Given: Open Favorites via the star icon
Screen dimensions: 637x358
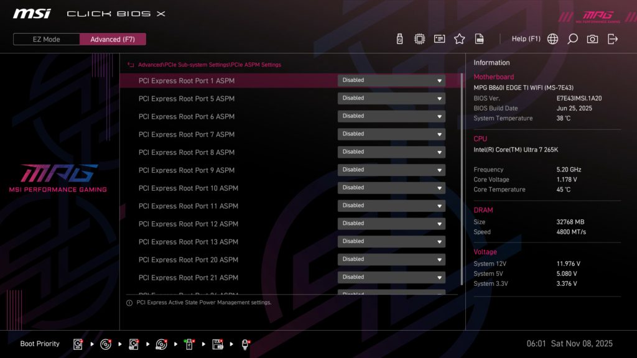Looking at the screenshot, I should (x=459, y=39).
